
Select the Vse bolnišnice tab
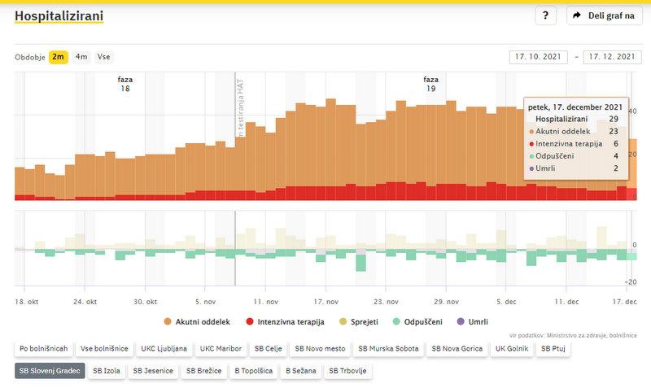tap(103, 349)
